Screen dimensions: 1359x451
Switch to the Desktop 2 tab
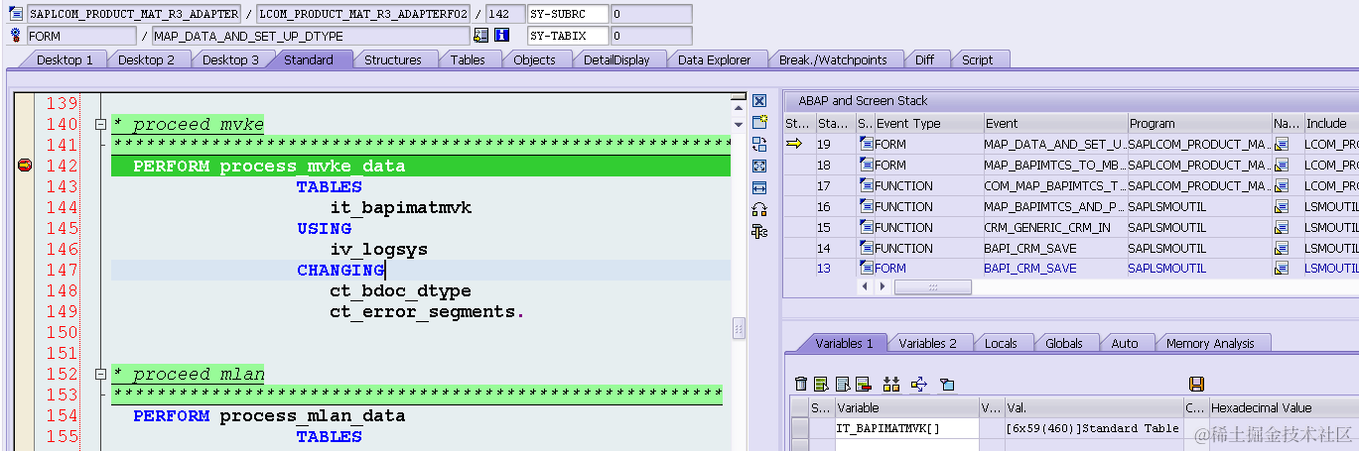tap(146, 59)
